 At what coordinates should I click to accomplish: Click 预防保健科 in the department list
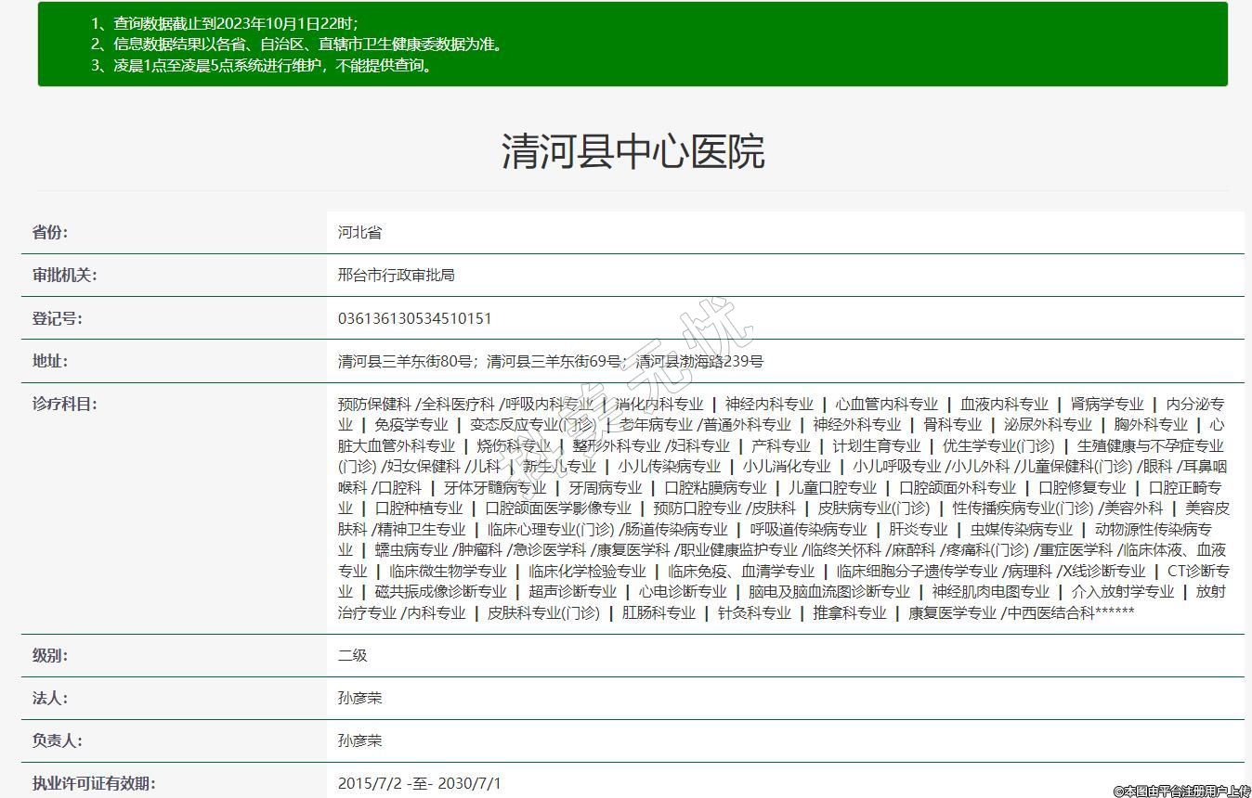[x=373, y=404]
